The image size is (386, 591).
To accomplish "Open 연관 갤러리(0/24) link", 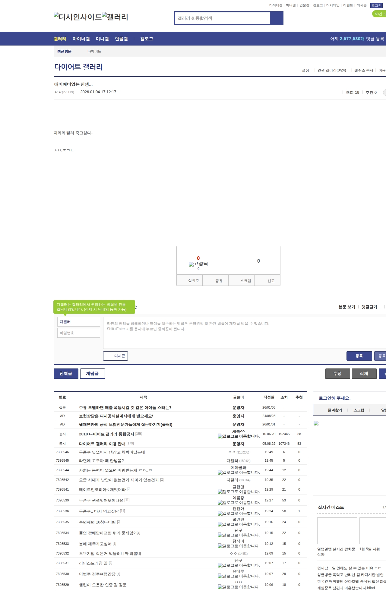I will coord(332,70).
